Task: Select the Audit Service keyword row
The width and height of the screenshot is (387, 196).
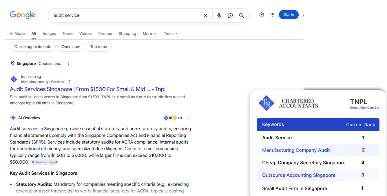Action: pyautogui.click(x=318, y=138)
